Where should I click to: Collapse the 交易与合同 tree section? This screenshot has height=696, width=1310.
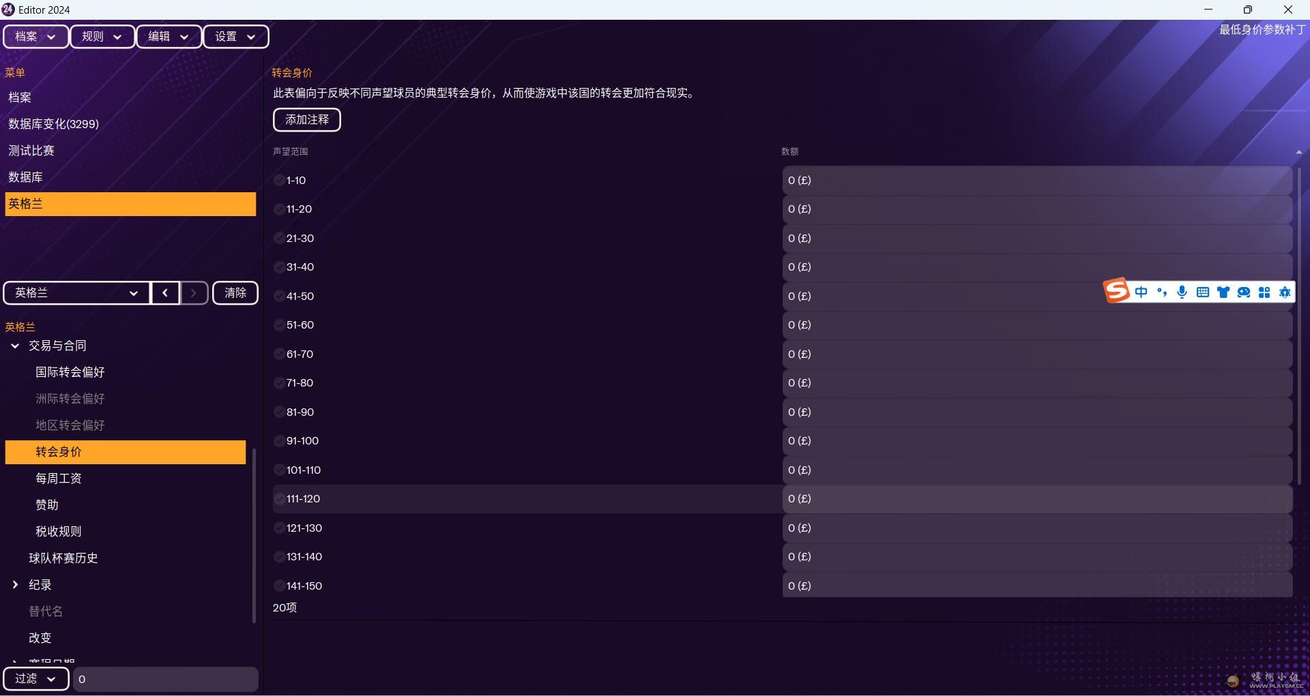[x=15, y=346]
